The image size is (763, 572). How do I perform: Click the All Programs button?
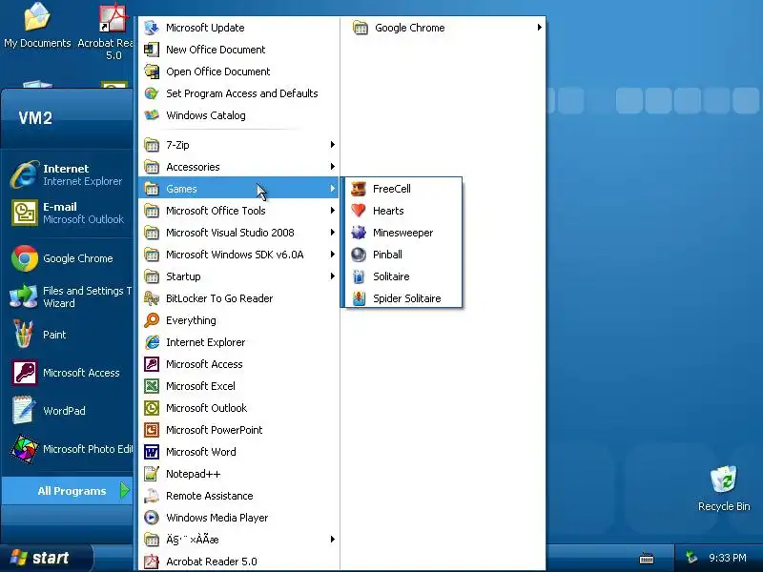[x=67, y=491]
